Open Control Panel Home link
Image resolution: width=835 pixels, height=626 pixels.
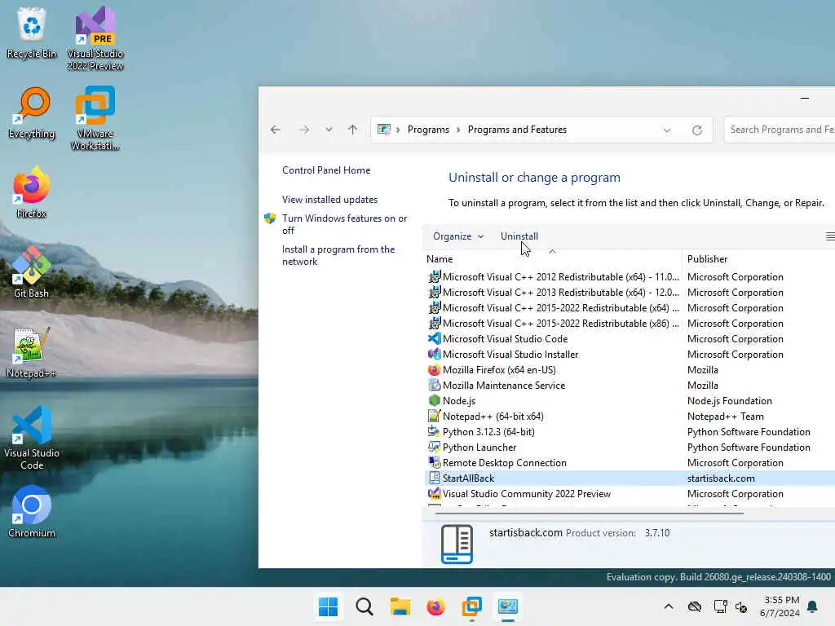(x=326, y=170)
